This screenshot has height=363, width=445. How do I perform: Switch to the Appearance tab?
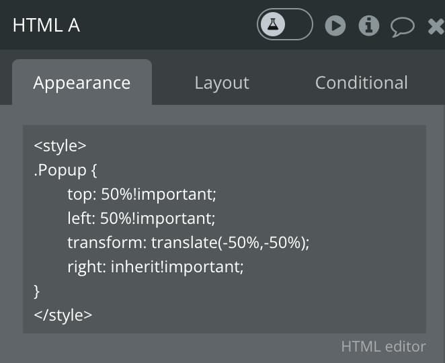(x=82, y=83)
